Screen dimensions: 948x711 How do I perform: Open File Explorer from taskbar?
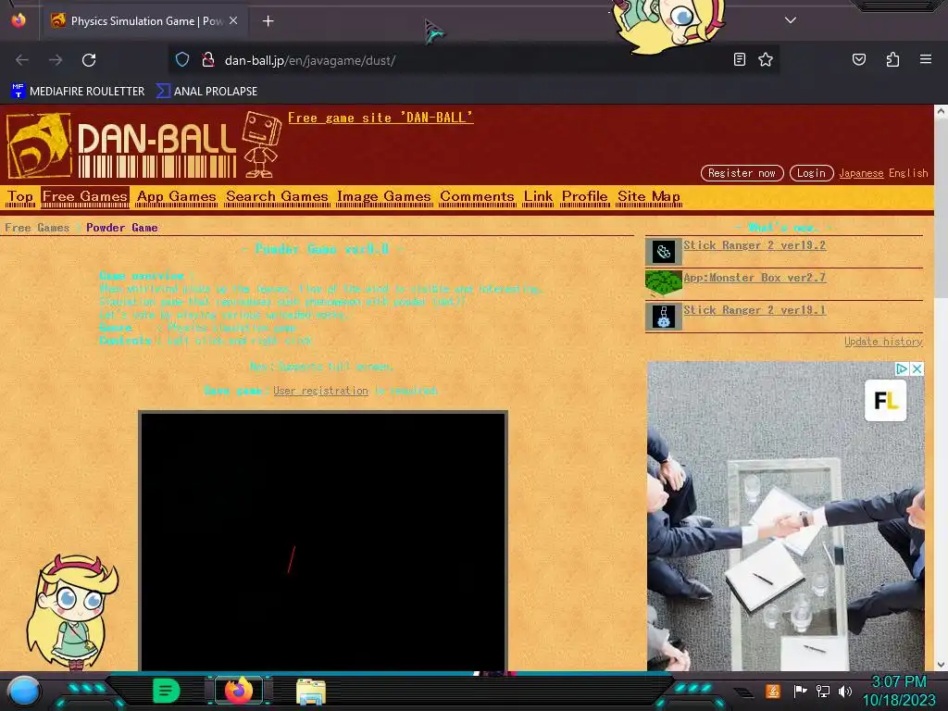pyautogui.click(x=311, y=691)
